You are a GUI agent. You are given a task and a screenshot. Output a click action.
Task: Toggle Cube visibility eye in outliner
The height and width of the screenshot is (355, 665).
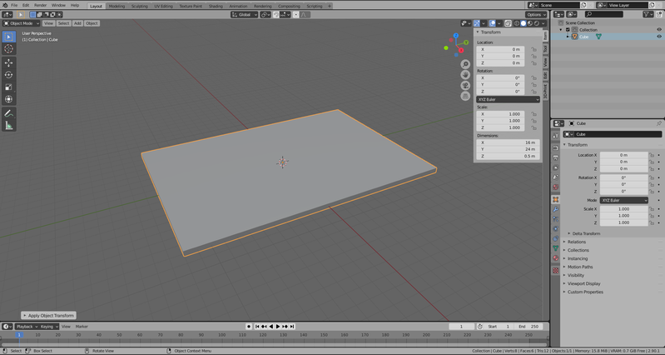pyautogui.click(x=659, y=37)
